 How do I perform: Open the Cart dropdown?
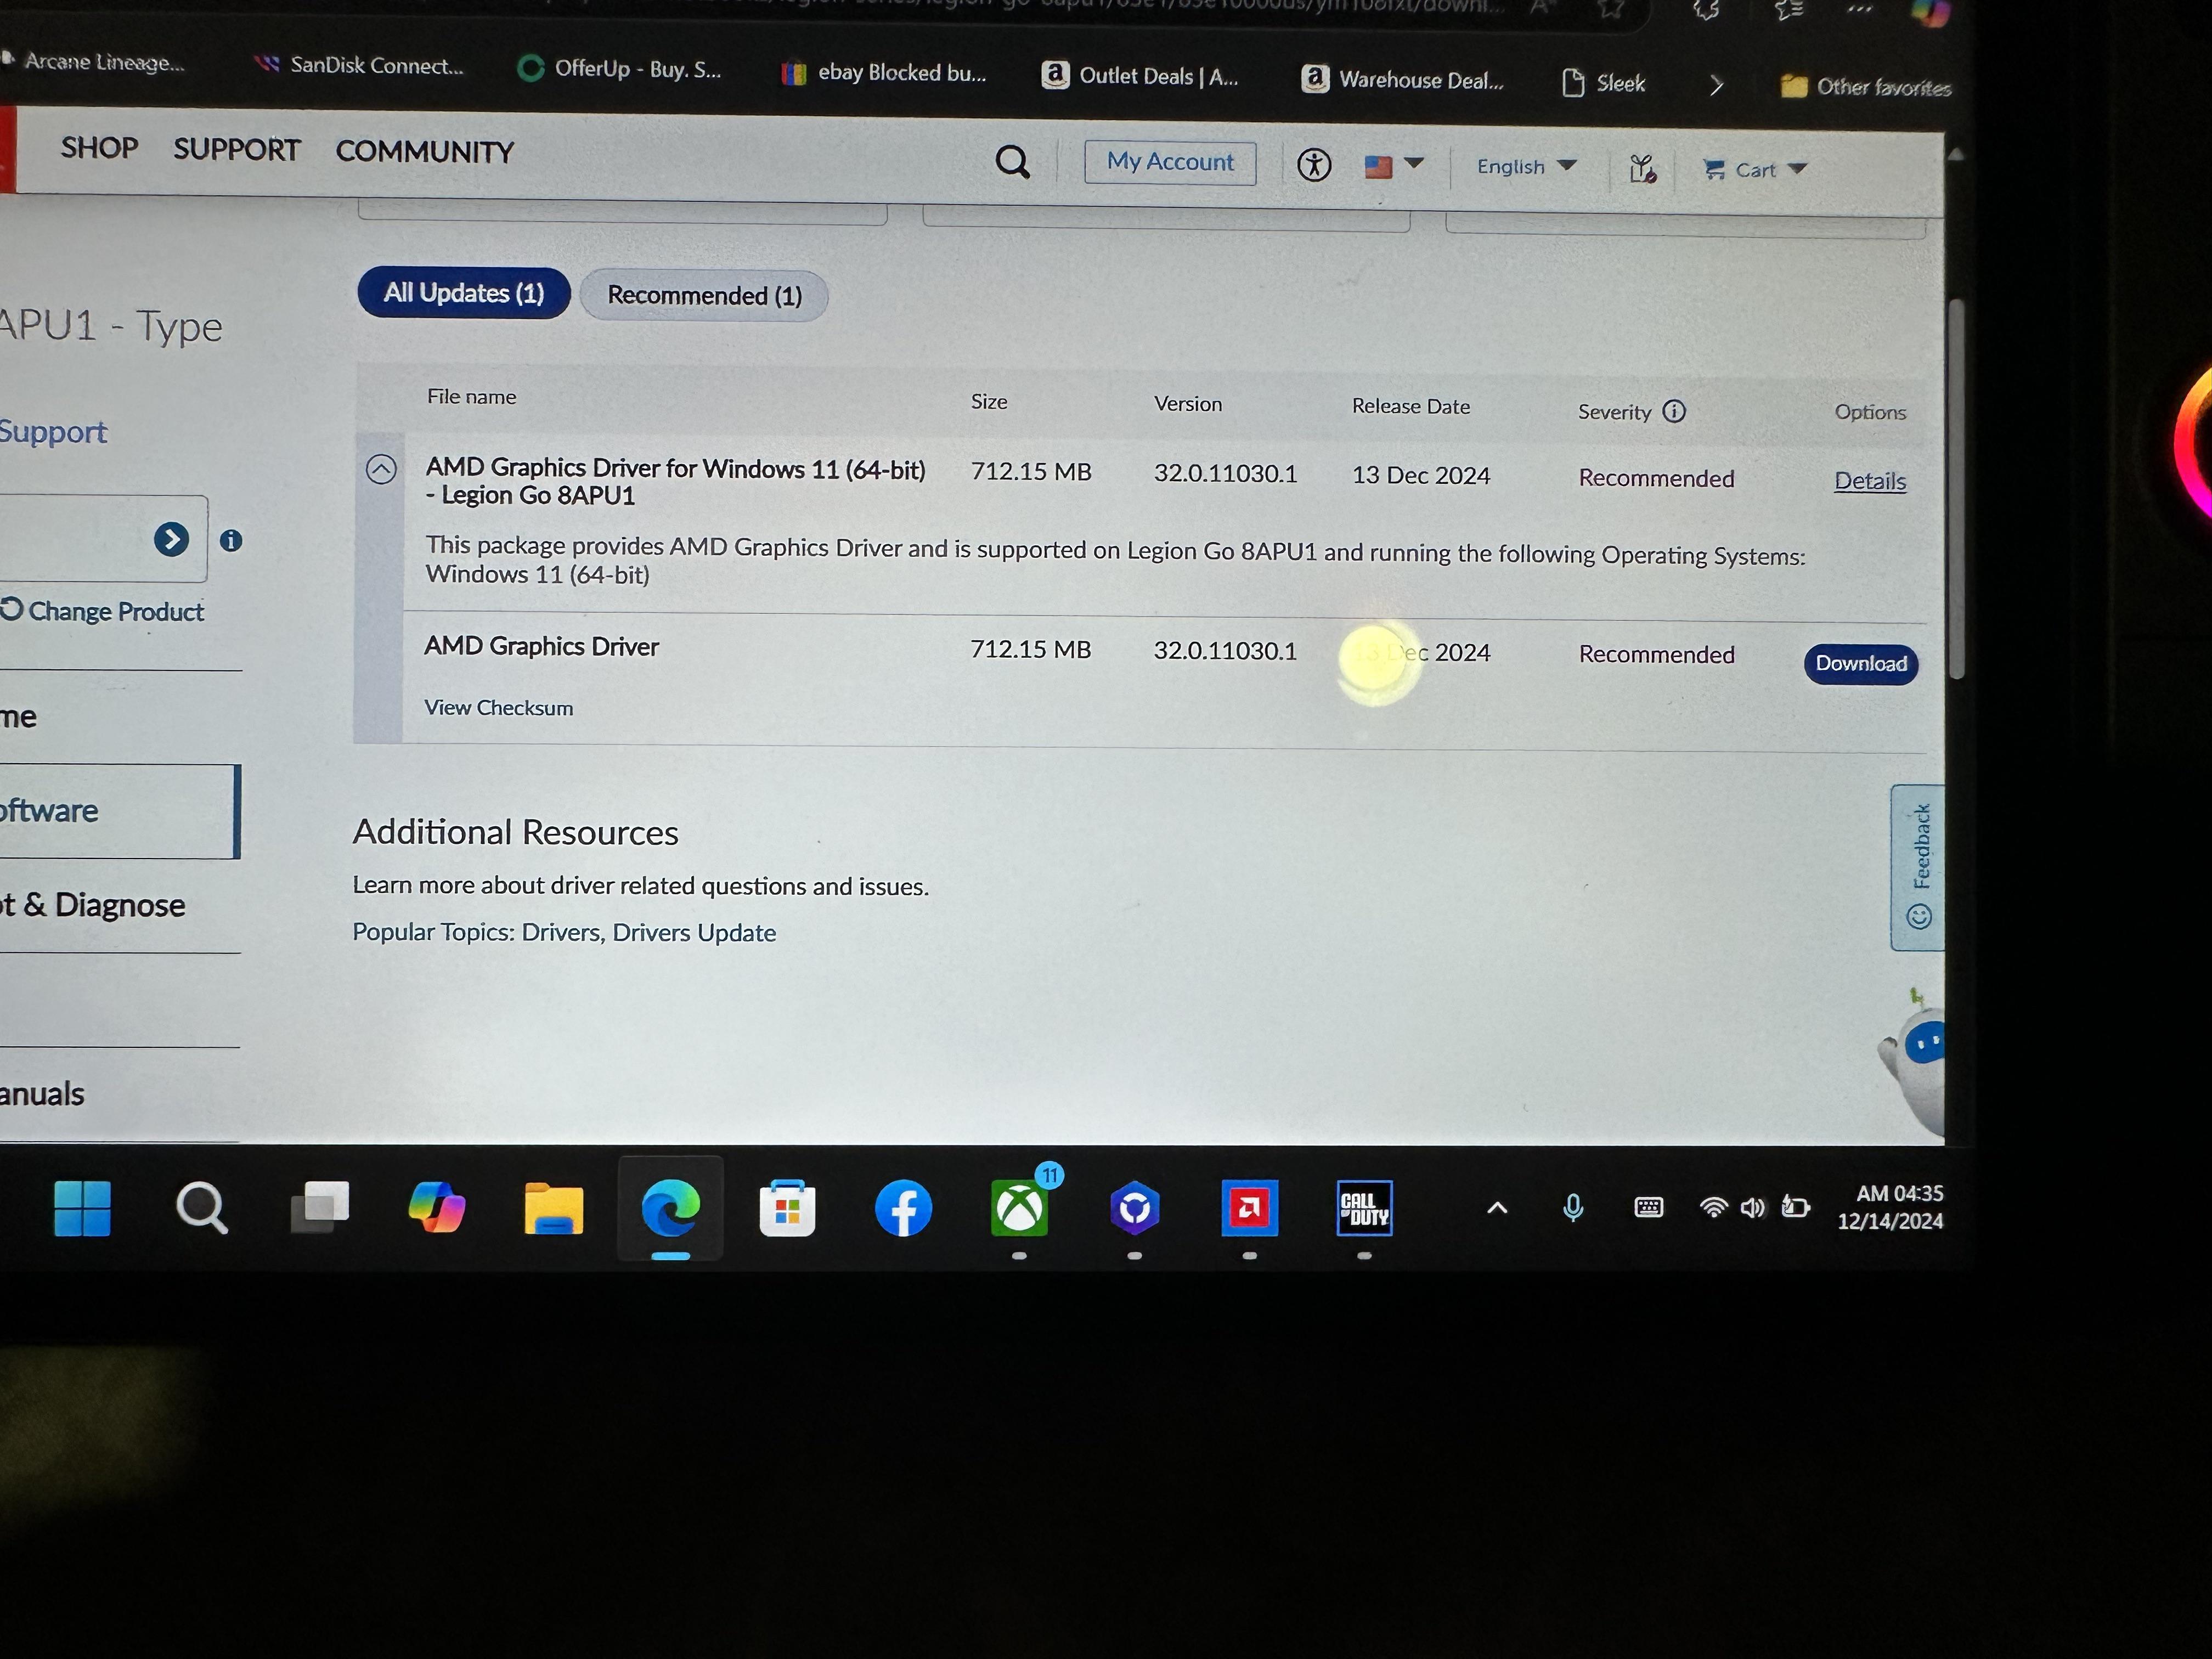pos(1755,170)
